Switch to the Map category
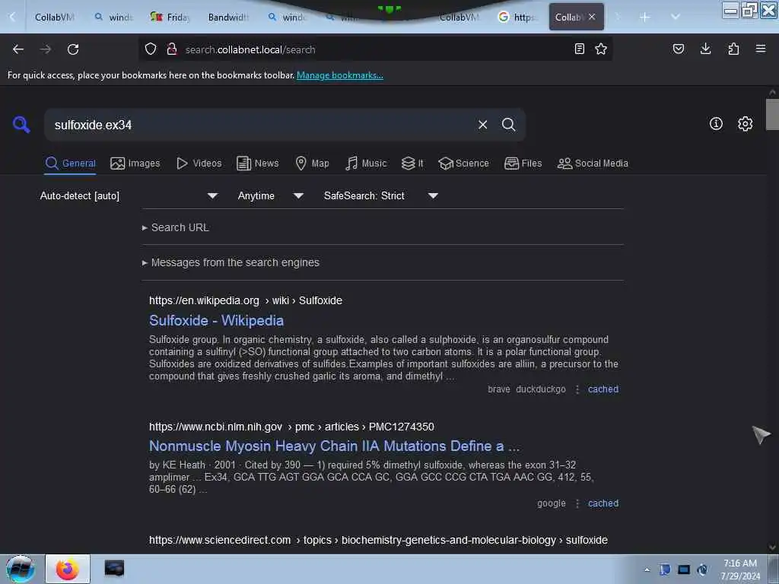This screenshot has height=584, width=779. point(312,163)
